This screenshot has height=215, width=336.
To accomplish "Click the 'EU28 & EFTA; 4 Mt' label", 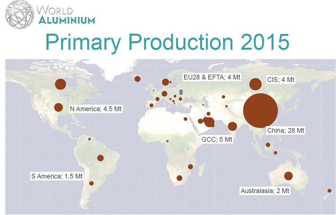I will [212, 77].
